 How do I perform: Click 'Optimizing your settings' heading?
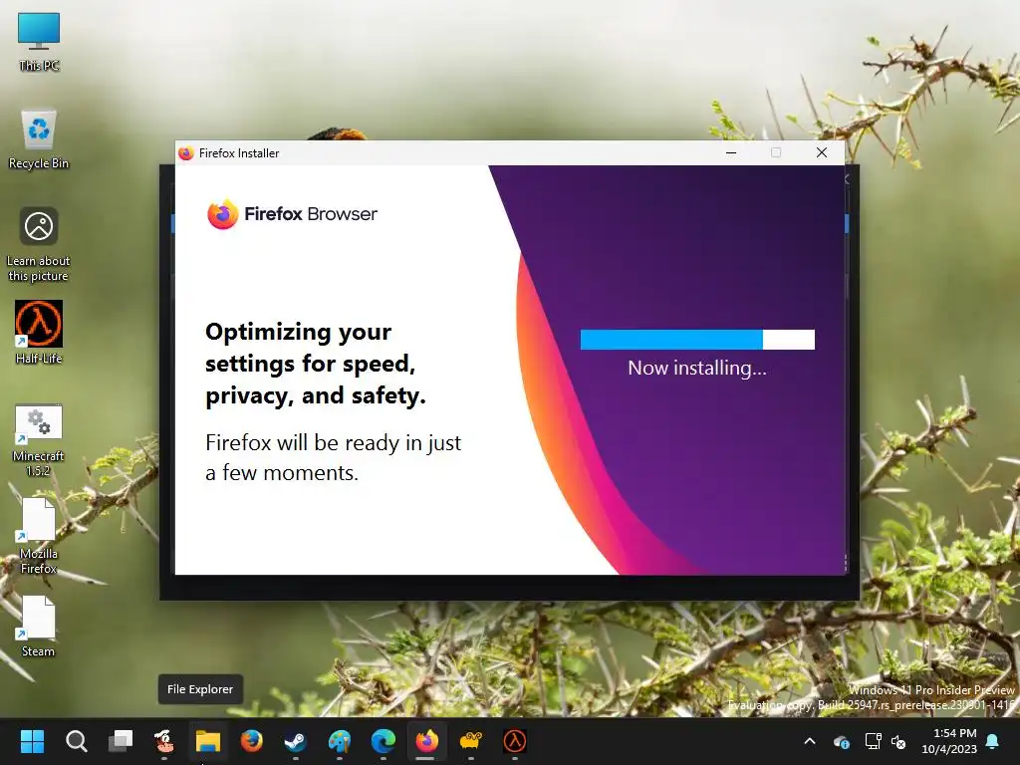pos(316,364)
